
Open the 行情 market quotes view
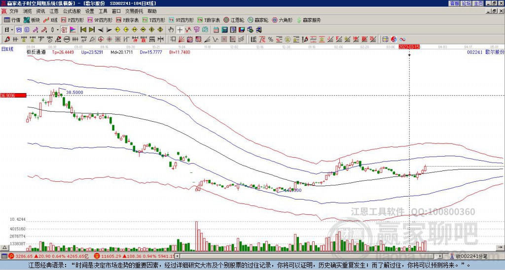tap(12, 20)
